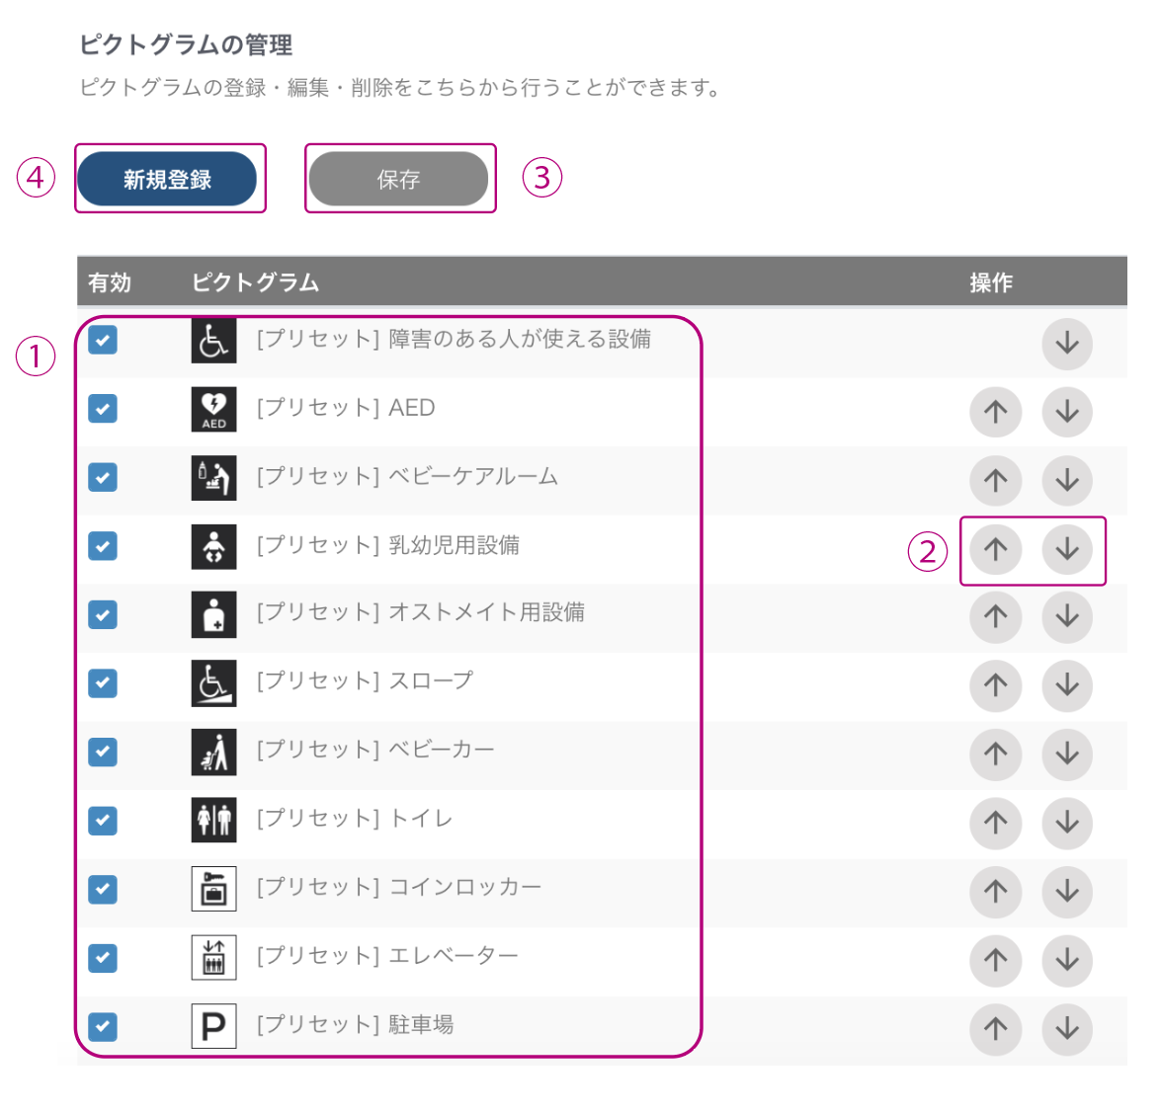Screen dimensions: 1160x1114
Task: Toggle the コインロッカー enabled checkbox
Action: click(103, 889)
